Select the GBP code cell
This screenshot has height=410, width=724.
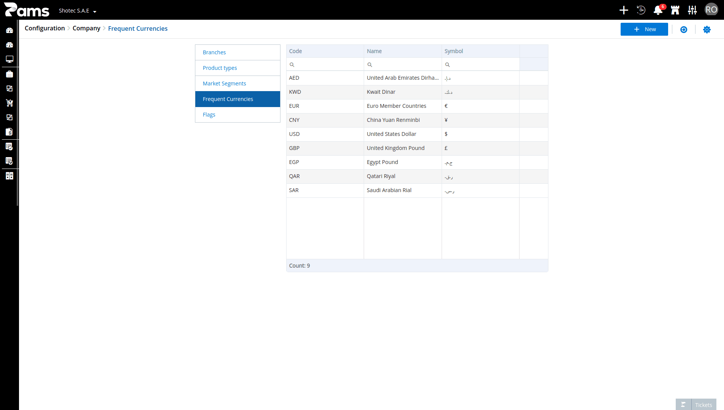pyautogui.click(x=325, y=148)
